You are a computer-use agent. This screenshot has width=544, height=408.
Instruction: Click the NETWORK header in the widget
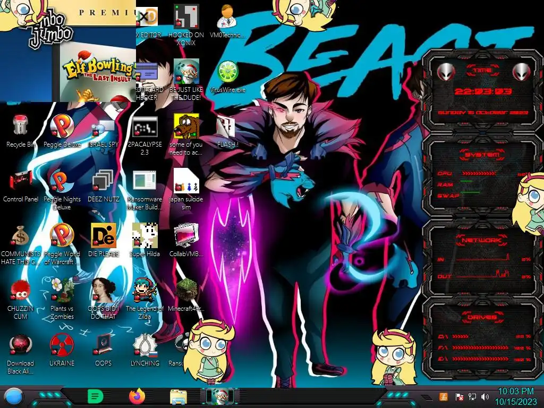pos(481,240)
